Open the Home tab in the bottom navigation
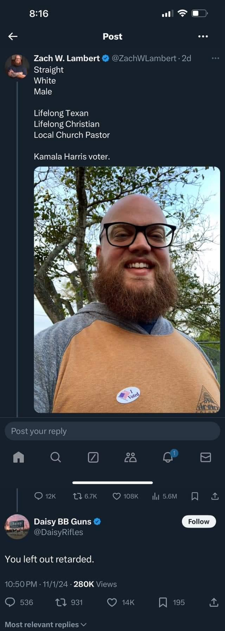The image size is (225, 631). coord(19,457)
